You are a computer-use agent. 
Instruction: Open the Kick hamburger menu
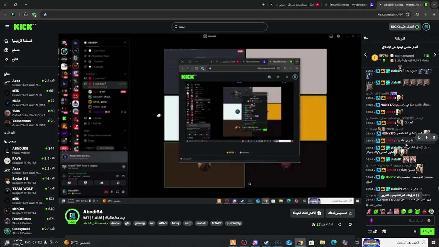tap(7, 27)
